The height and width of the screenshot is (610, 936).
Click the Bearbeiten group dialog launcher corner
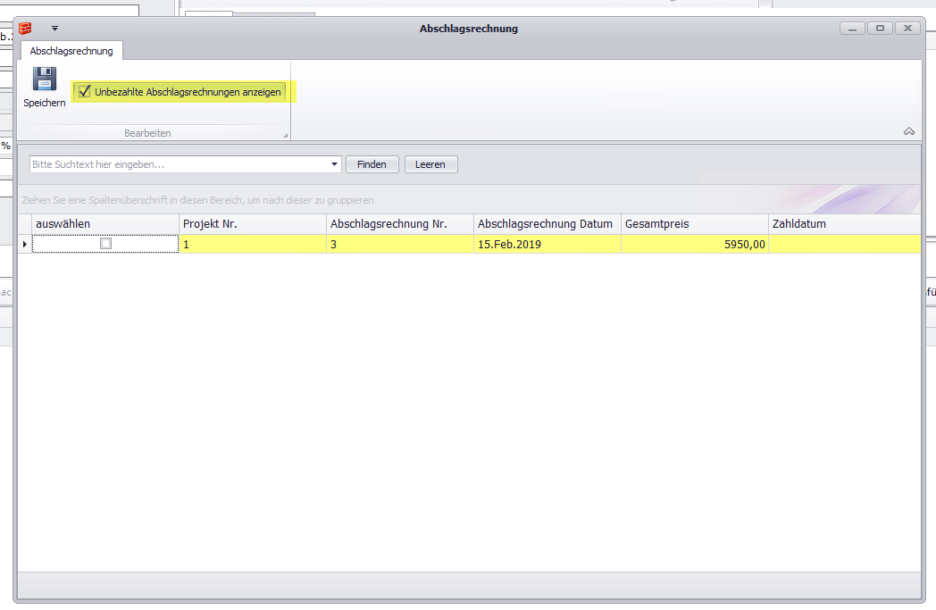point(286,136)
